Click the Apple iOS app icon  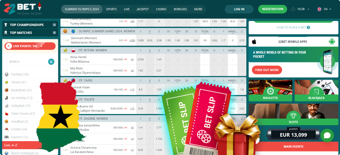pyautogui.click(x=254, y=42)
